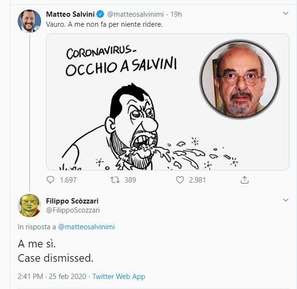Click the blue @matteosalvinimi mention after In risposta a

pos(87,227)
